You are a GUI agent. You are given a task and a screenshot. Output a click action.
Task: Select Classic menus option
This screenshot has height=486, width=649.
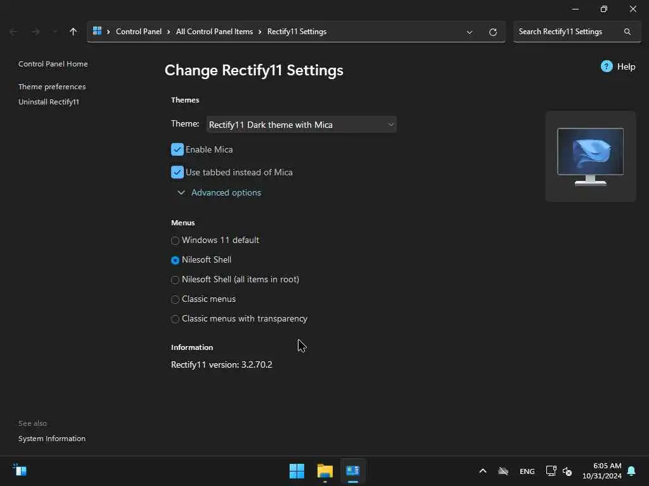175,299
